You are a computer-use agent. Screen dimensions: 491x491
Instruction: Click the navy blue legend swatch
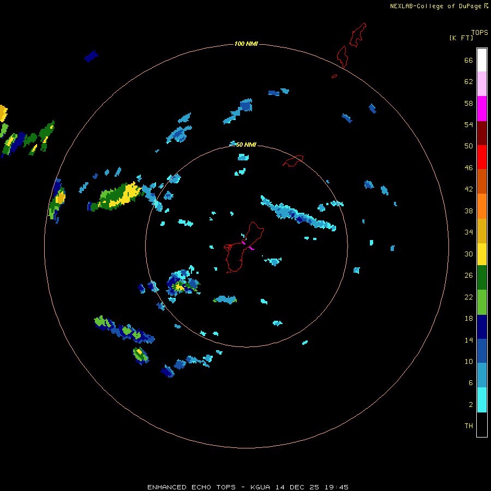point(482,327)
